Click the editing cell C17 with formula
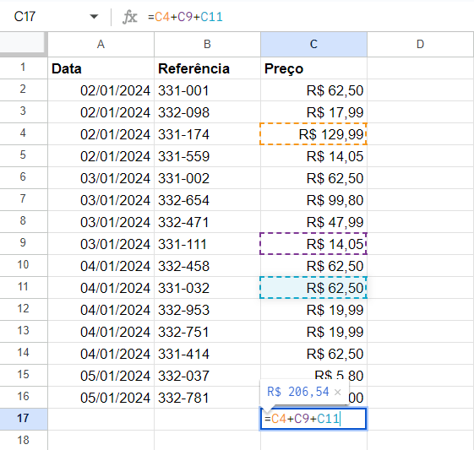Viewport: 474px width, 450px height. 313,419
